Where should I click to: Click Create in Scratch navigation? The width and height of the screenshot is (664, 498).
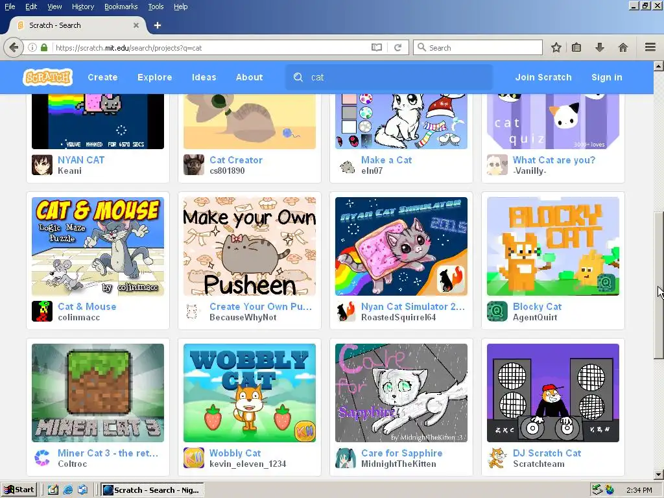(102, 77)
